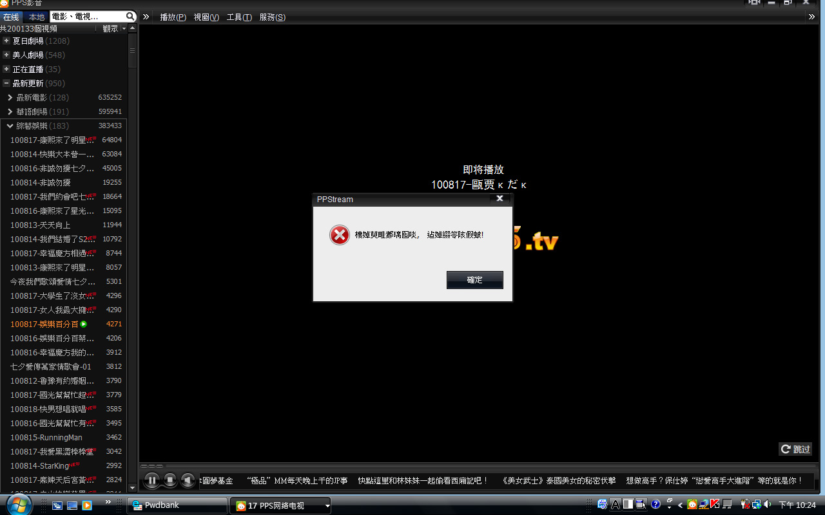
Task: Click the double-chevron at the menu bar's right end
Action: click(x=812, y=17)
